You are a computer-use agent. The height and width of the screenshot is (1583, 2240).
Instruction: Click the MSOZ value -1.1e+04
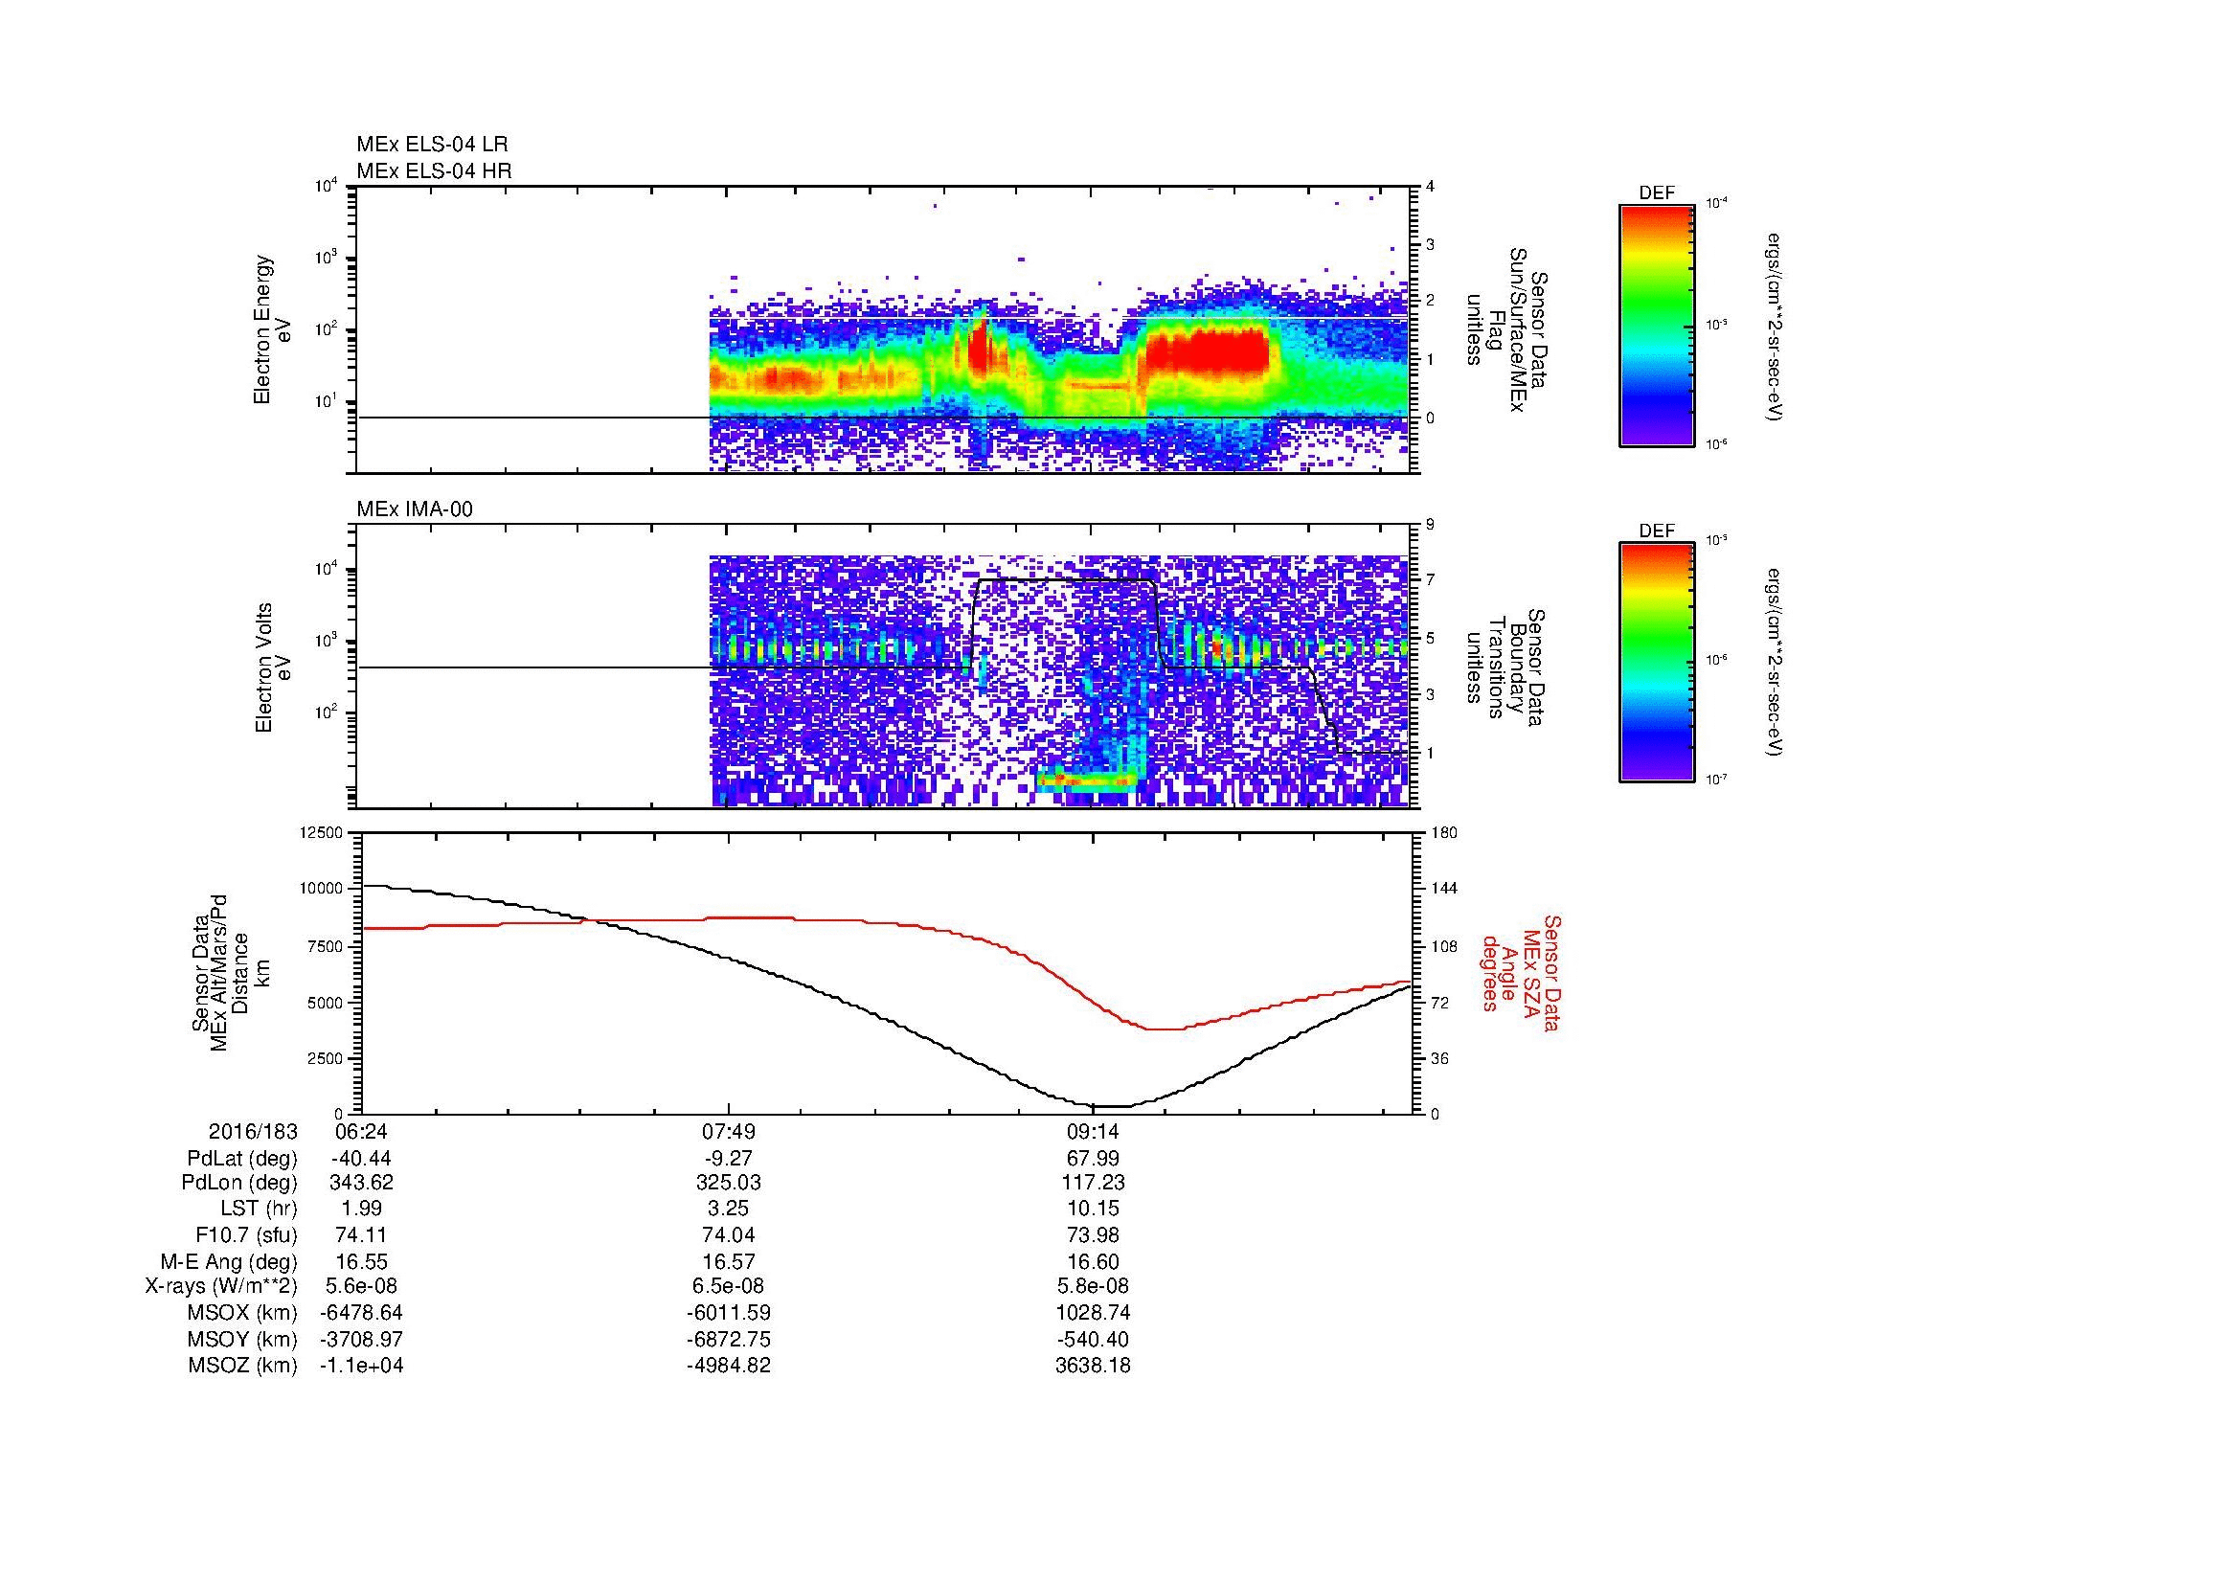click(361, 1366)
